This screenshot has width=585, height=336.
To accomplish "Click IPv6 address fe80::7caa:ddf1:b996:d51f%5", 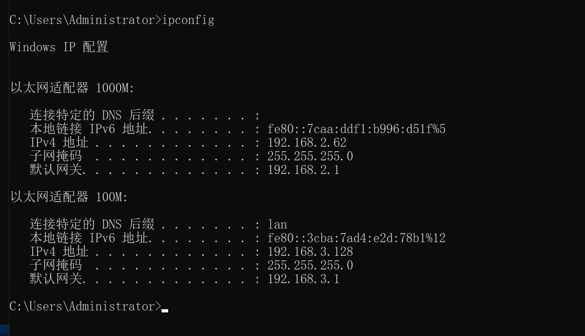I will click(356, 129).
